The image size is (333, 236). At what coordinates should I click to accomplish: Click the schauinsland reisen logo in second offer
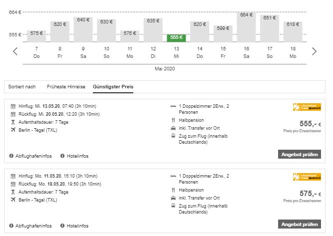[x=307, y=177]
